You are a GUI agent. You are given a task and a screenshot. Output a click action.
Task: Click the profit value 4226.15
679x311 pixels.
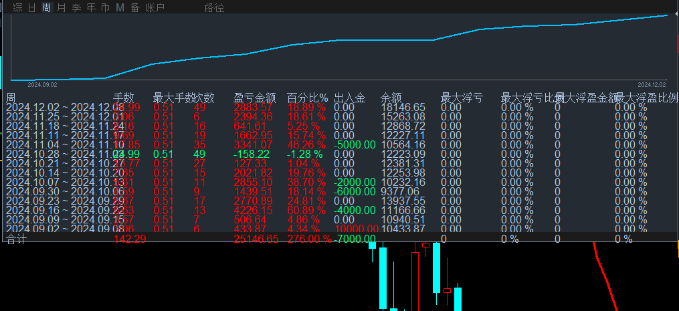(253, 210)
